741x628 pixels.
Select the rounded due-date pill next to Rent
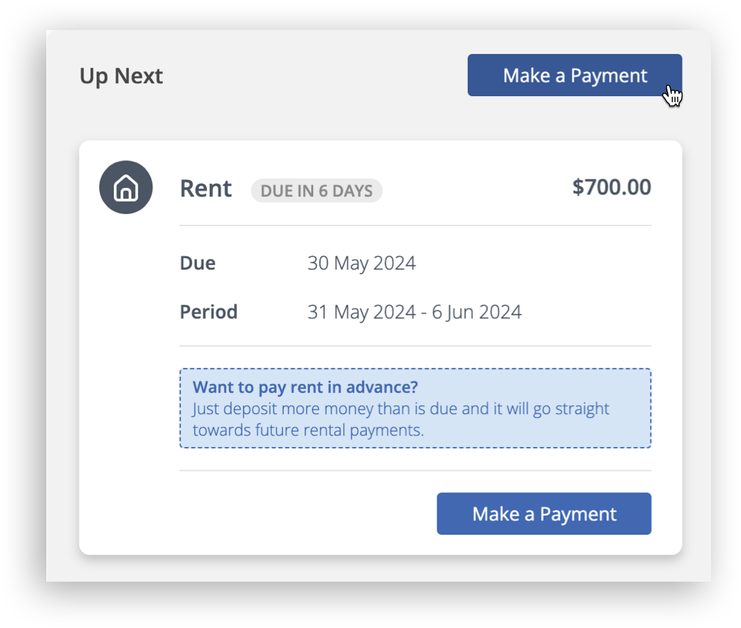[x=316, y=191]
